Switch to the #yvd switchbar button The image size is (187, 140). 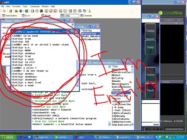26,16
